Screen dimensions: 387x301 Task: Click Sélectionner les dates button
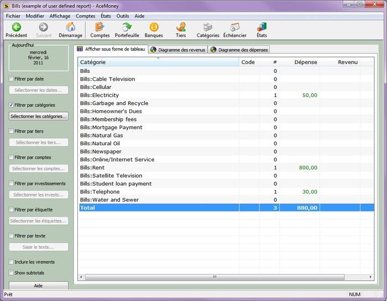39,90
